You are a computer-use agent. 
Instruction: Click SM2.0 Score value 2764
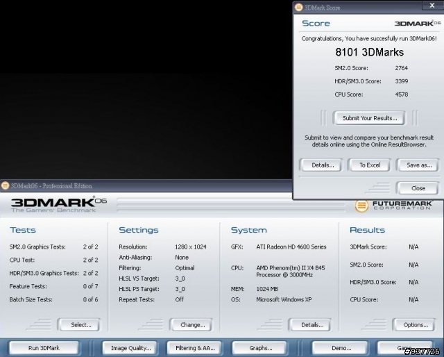tap(401, 68)
